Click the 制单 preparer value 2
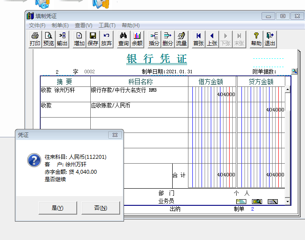 click(252, 209)
